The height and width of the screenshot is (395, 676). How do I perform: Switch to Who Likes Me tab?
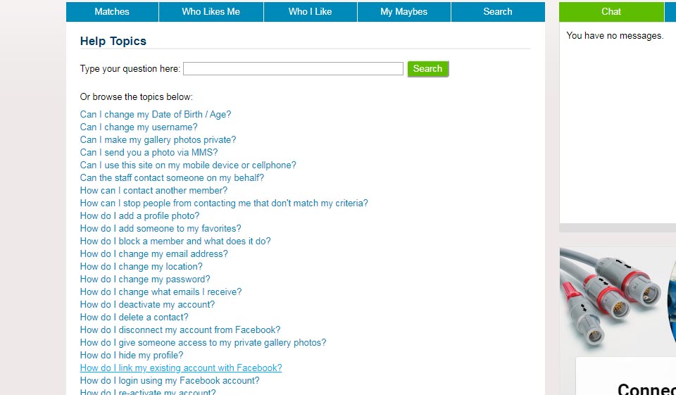click(211, 11)
